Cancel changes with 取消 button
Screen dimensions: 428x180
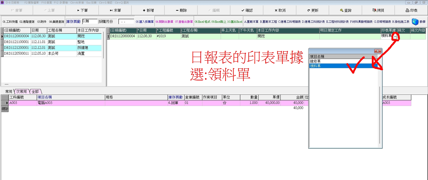(x=280, y=10)
